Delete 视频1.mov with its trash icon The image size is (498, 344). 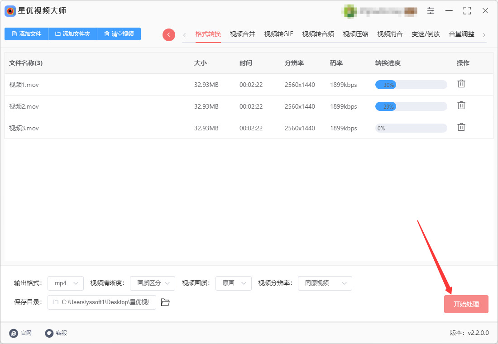click(461, 84)
